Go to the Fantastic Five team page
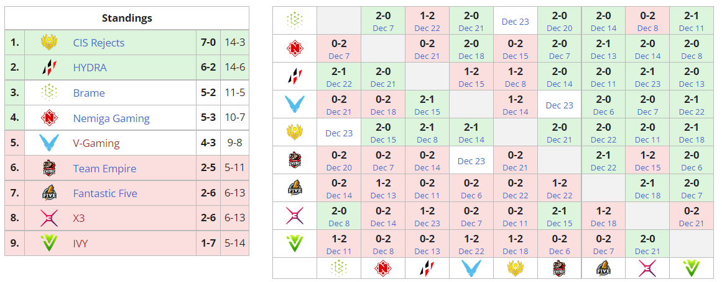Screen dimensions: 722x282 click(x=104, y=193)
